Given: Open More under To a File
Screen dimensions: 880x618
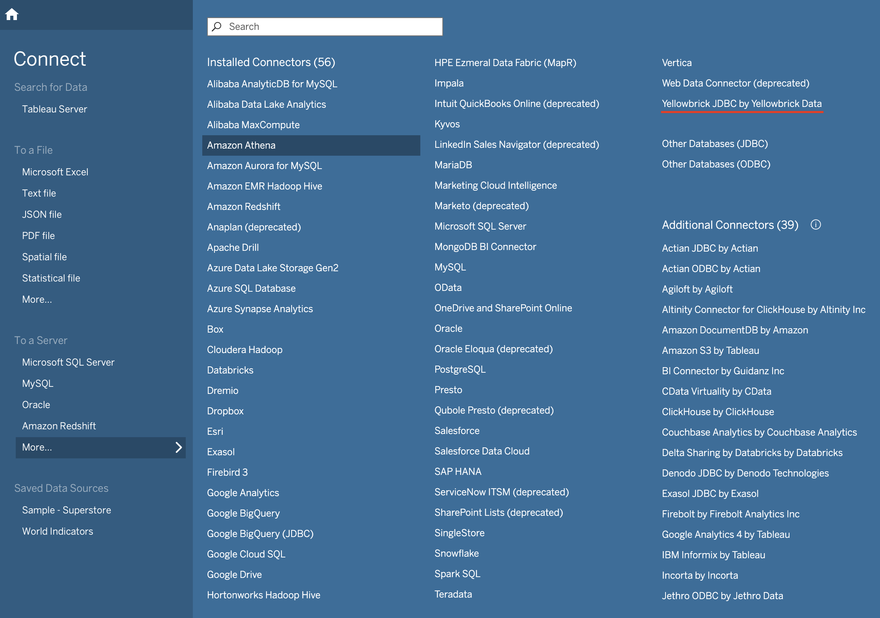Looking at the screenshot, I should pos(37,300).
